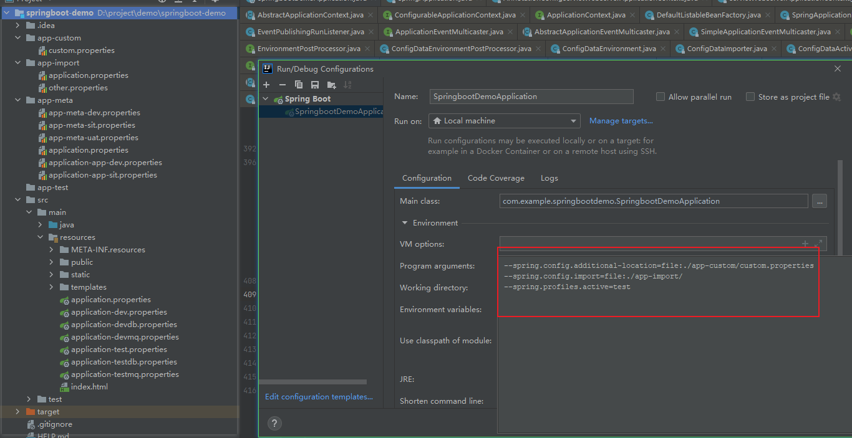Click other.properties file icon
This screenshot has height=438, width=852.
pyautogui.click(x=43, y=88)
